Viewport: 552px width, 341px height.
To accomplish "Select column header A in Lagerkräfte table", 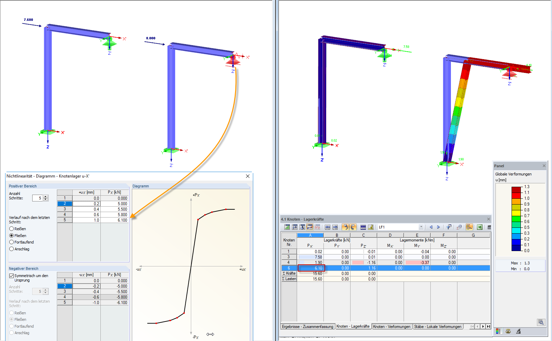I will coord(310,235).
